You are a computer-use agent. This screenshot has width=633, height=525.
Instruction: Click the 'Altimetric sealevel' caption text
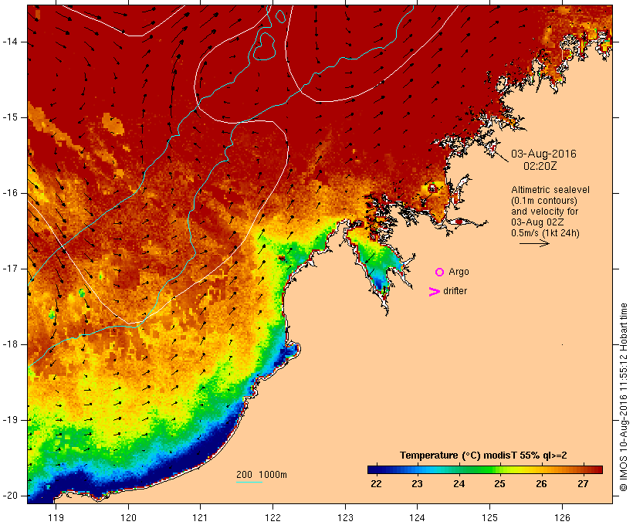click(550, 190)
